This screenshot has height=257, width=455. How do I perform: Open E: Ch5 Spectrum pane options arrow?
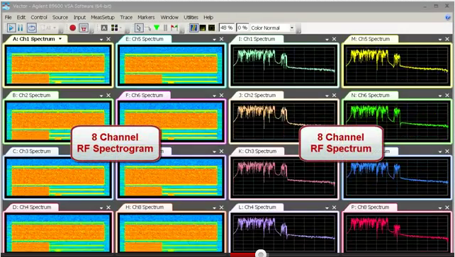click(x=215, y=39)
